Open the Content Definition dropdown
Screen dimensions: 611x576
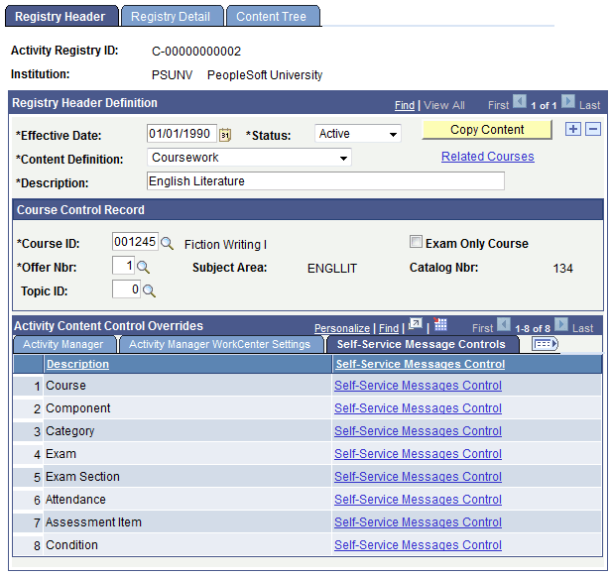point(249,158)
